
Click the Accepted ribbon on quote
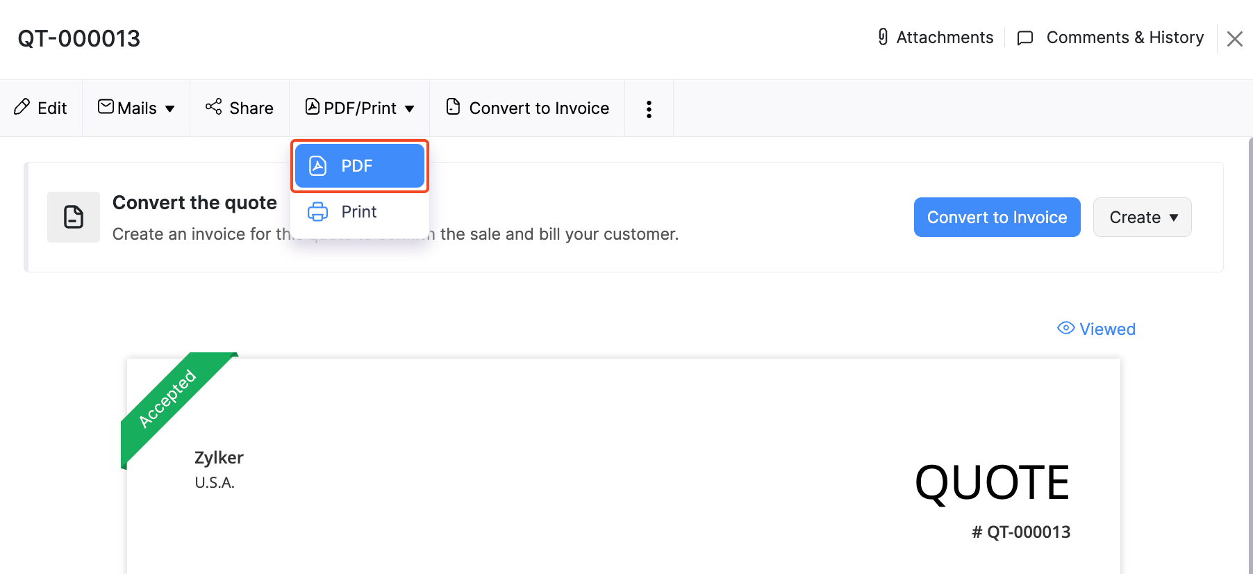(x=168, y=400)
